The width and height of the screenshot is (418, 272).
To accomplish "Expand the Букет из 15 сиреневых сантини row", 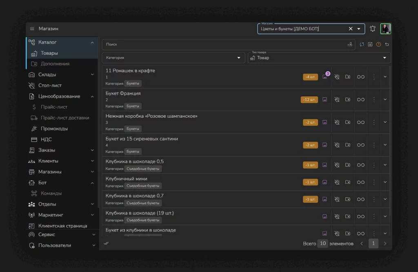I will point(385,145).
